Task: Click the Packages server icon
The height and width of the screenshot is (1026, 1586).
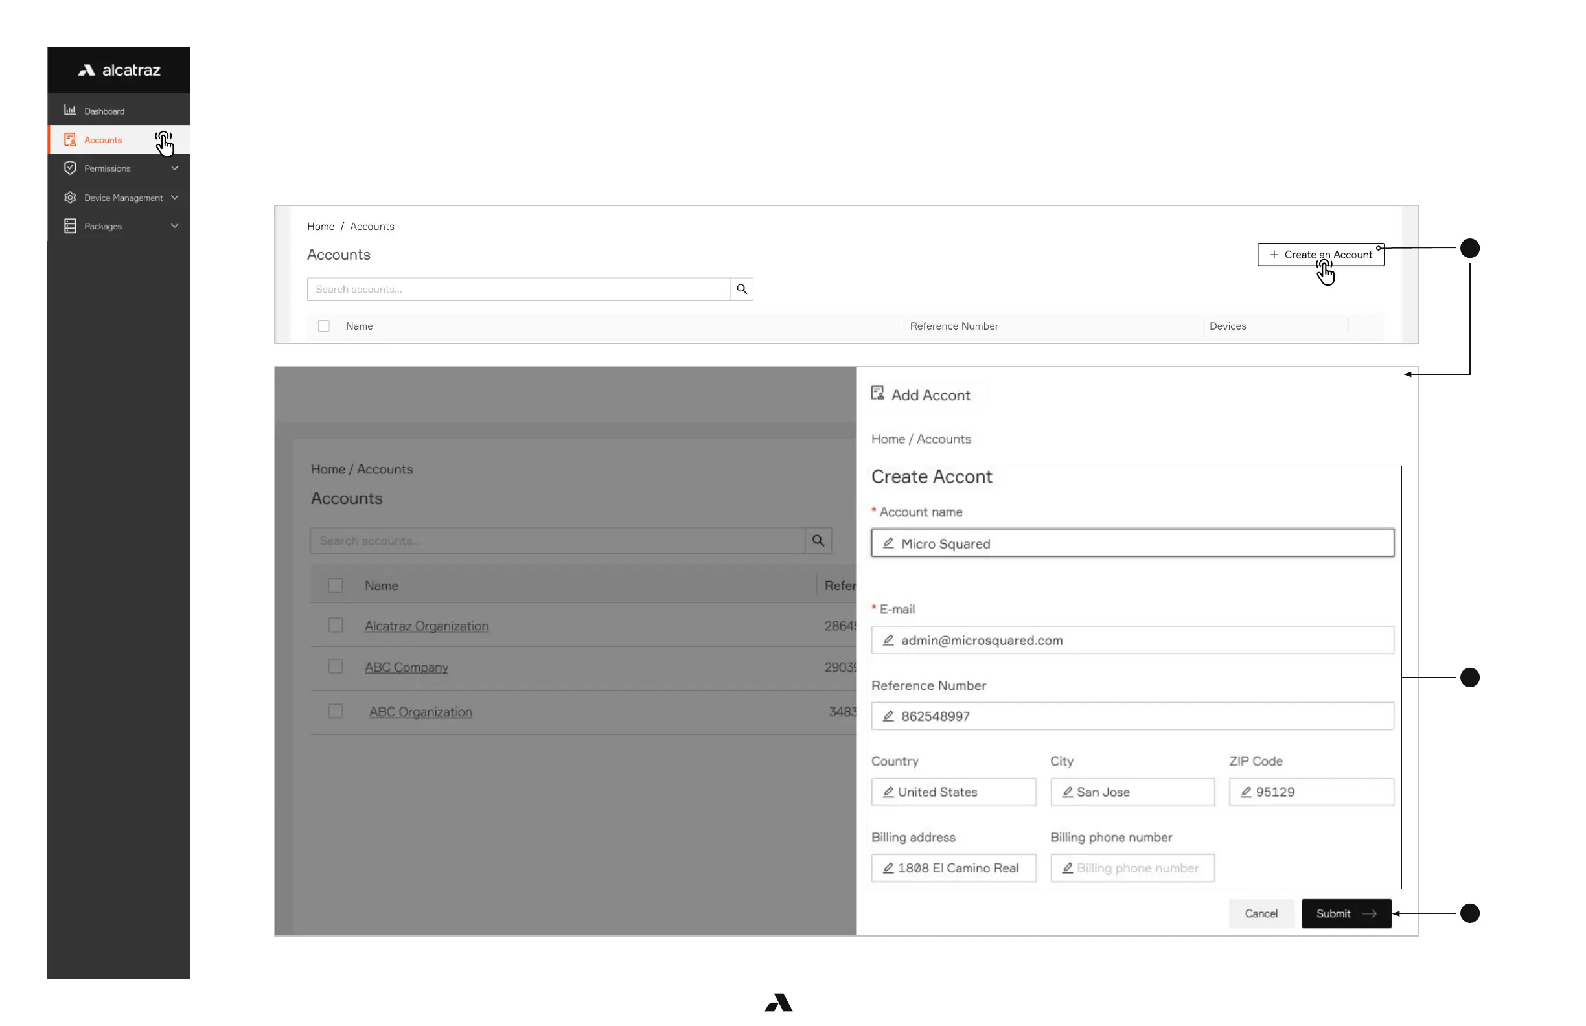Action: click(x=69, y=226)
